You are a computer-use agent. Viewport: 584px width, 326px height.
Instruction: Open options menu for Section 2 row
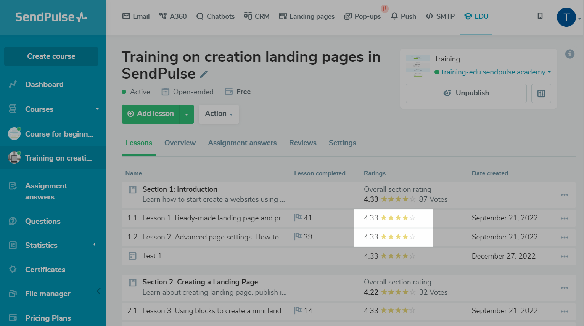click(x=565, y=288)
